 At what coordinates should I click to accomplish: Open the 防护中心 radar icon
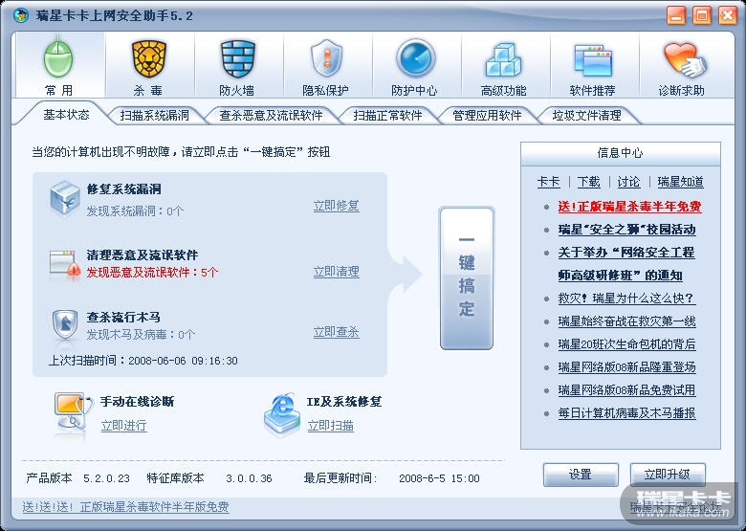tap(415, 59)
